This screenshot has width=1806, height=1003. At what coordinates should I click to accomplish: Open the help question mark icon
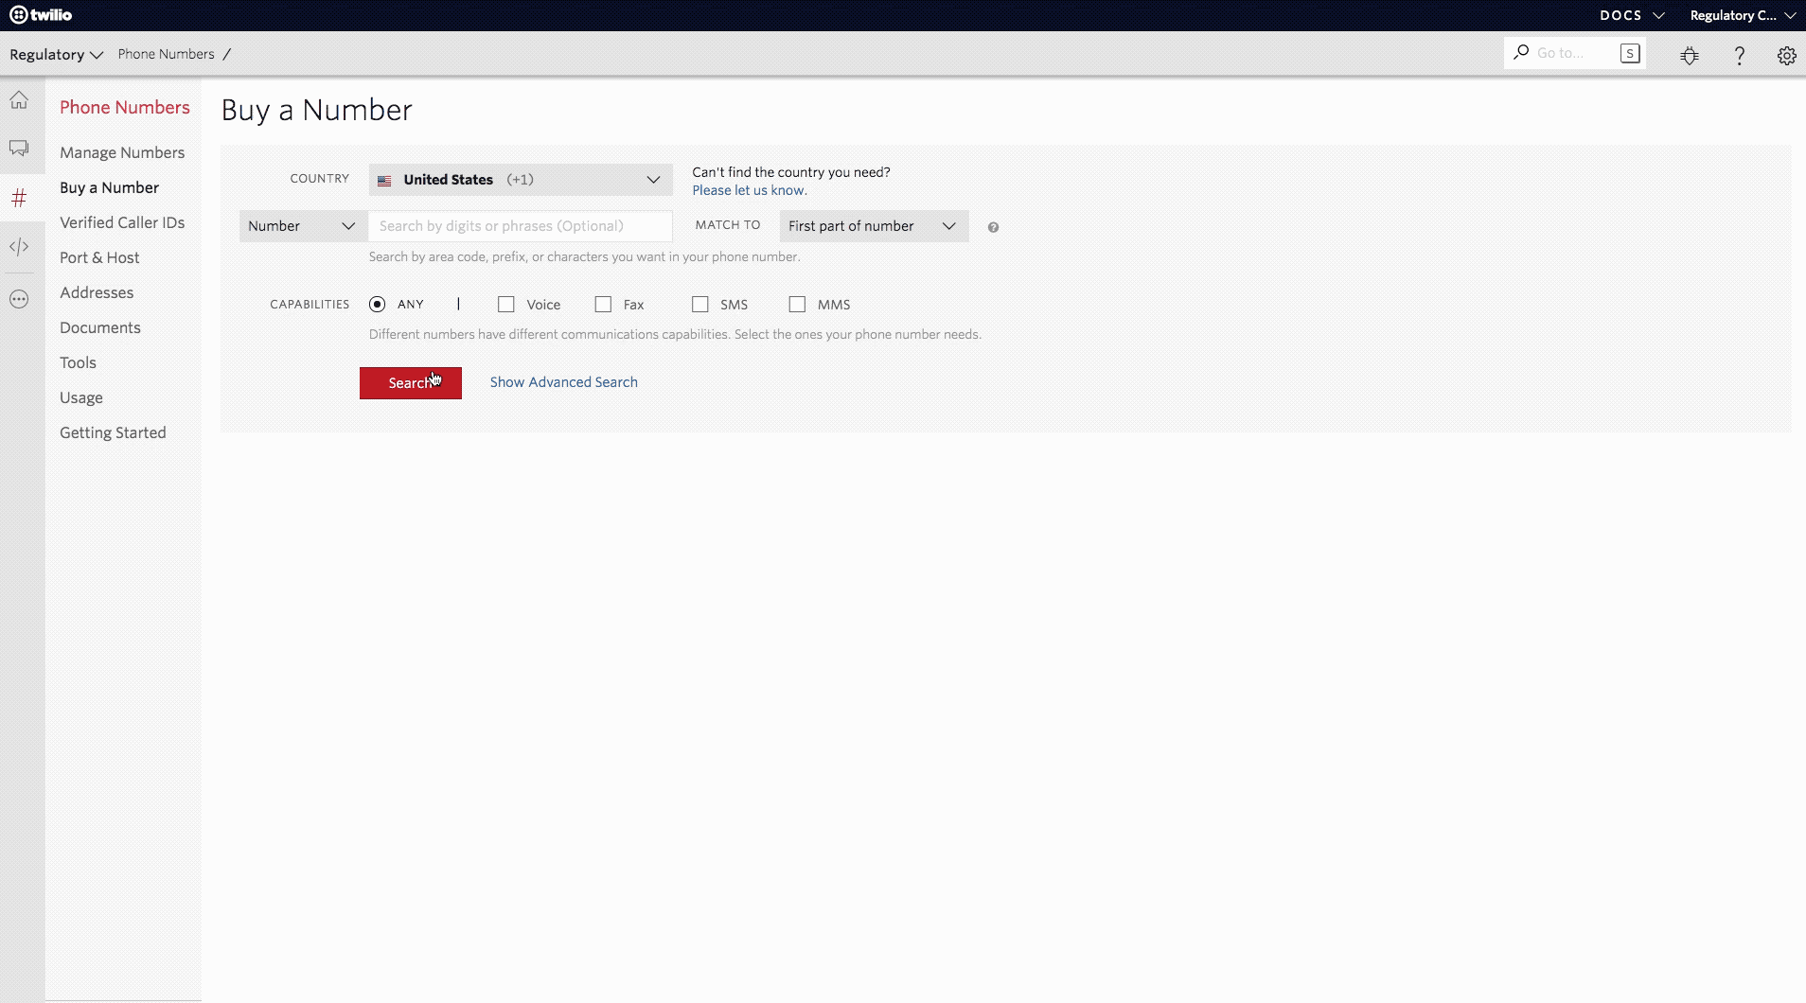1739,56
